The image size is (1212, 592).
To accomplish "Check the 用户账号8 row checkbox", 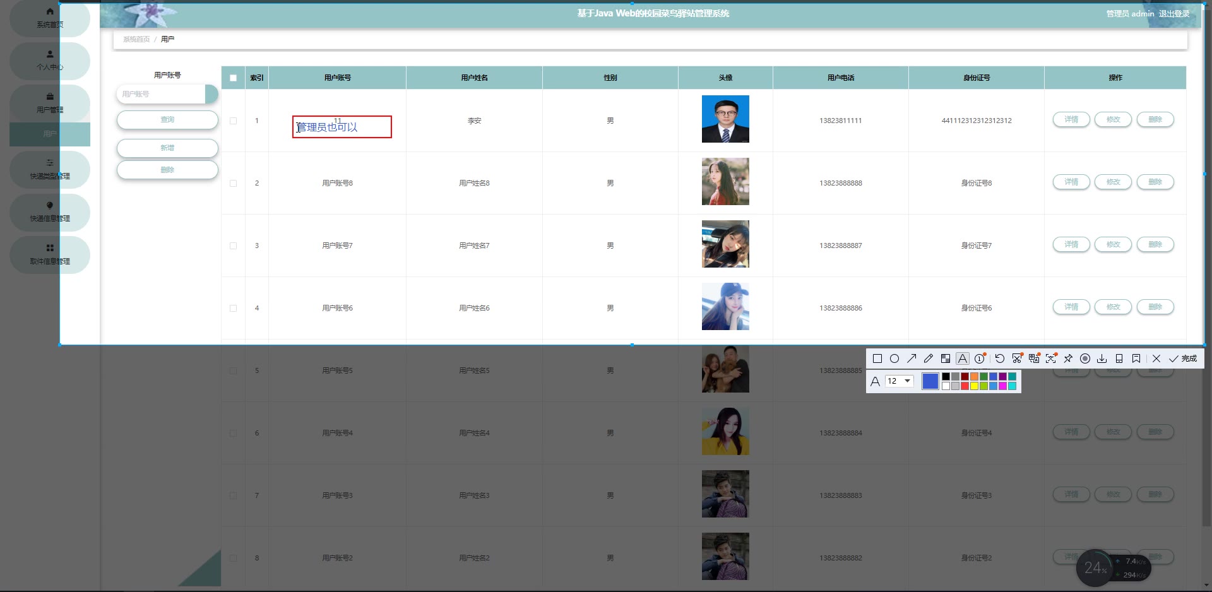I will (x=233, y=183).
